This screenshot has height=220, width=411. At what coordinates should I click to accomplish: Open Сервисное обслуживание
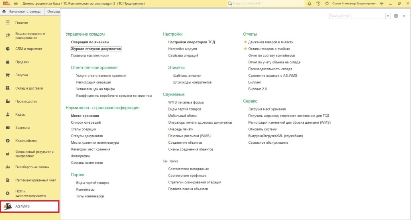pyautogui.click(x=268, y=143)
